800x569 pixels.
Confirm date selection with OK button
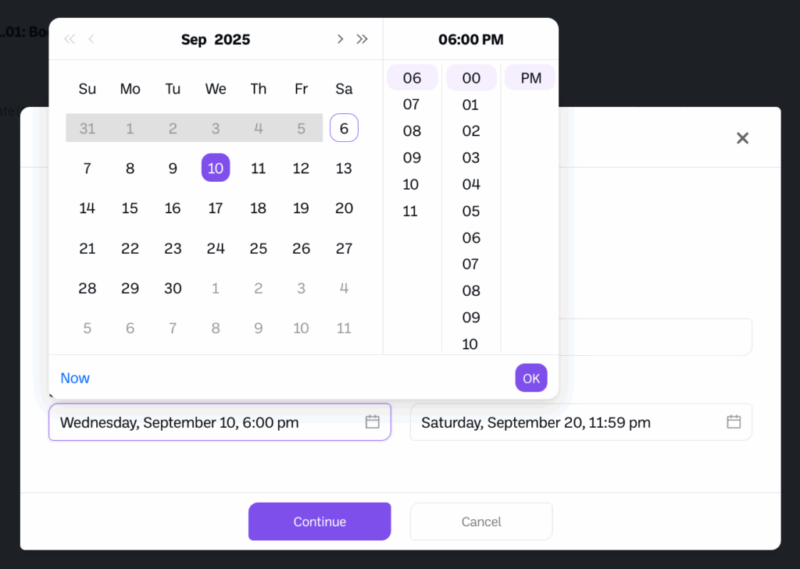[x=531, y=379]
